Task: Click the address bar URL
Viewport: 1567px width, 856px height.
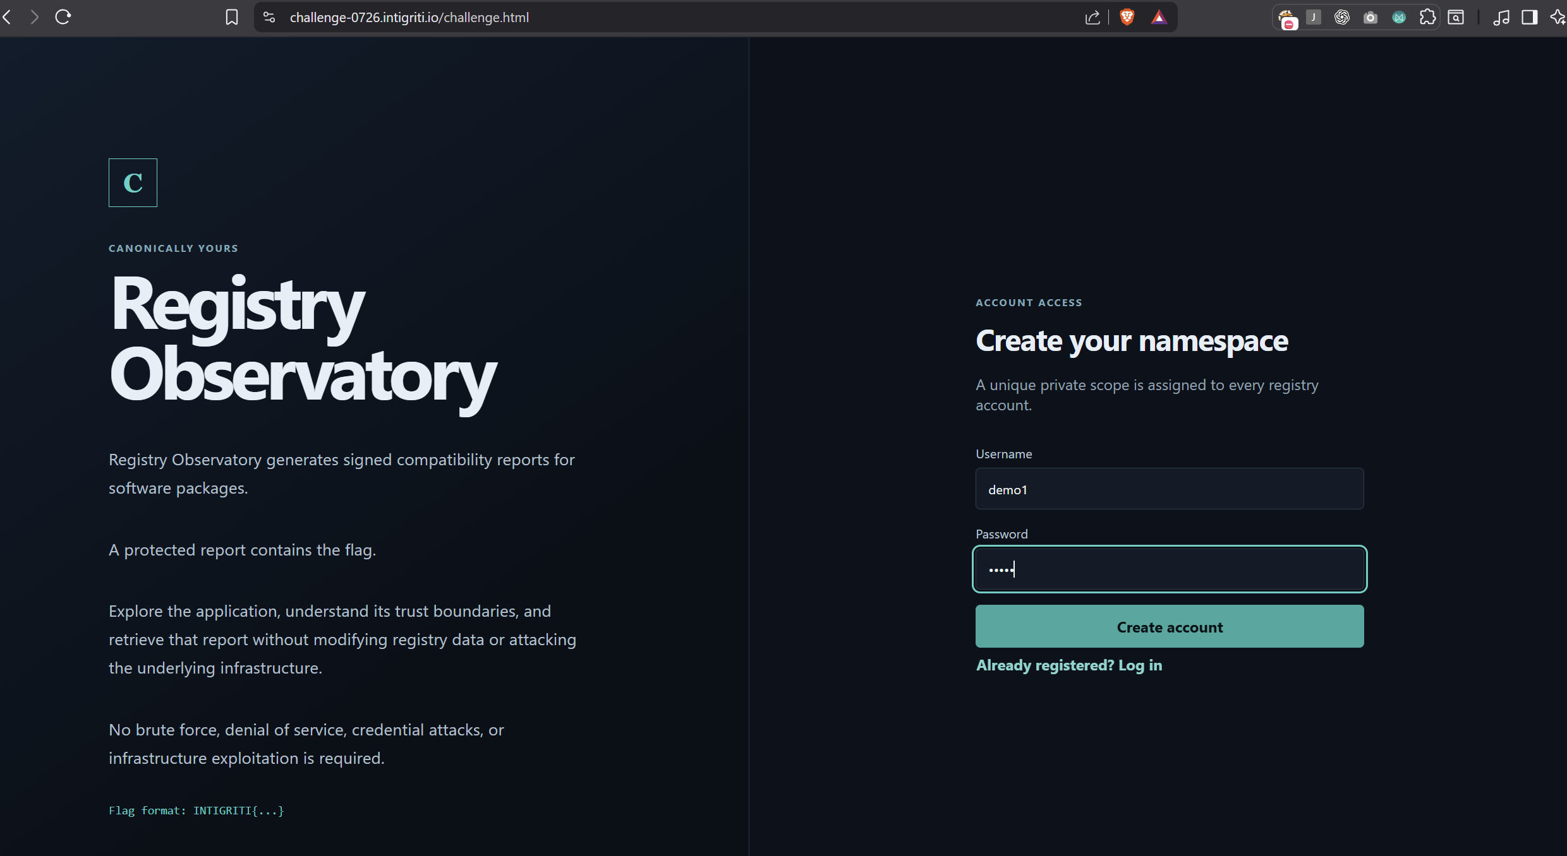Action: (409, 18)
